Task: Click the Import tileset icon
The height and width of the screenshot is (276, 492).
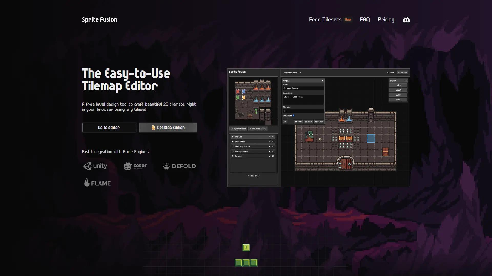Action: 232,129
